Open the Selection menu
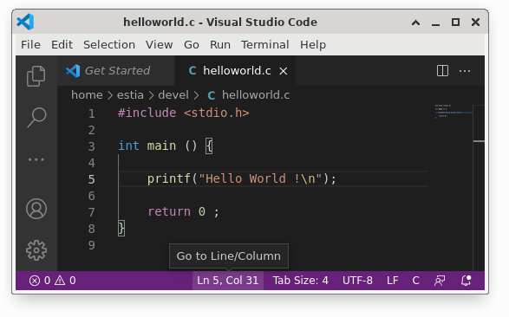This screenshot has width=509, height=317. coord(109,44)
